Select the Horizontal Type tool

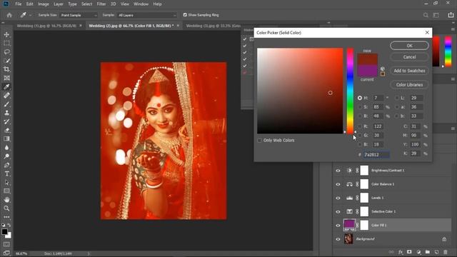(6, 173)
